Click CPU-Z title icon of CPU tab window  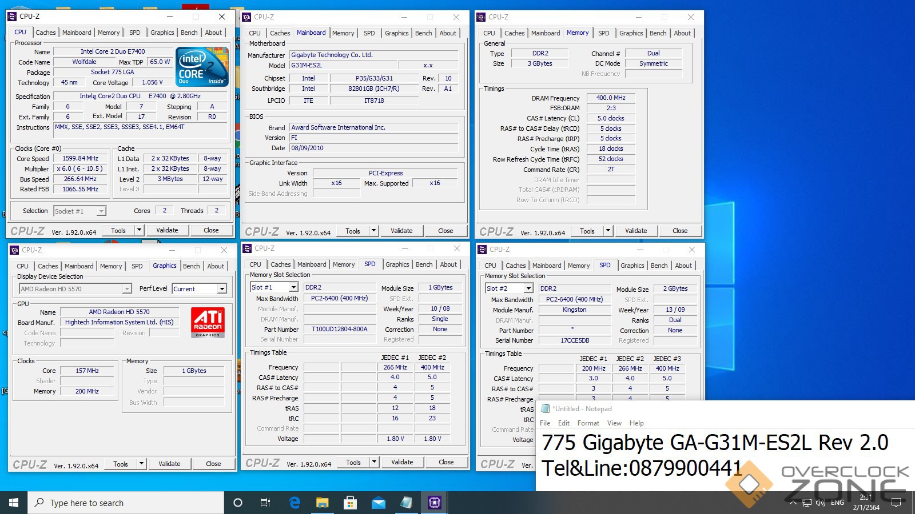coord(12,17)
